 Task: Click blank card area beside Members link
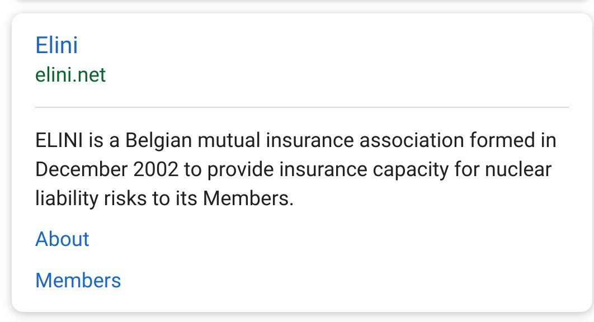[x=341, y=280]
